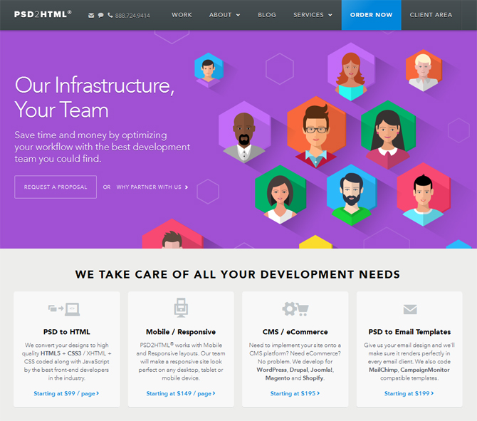Click the Mobile / Responsive devices icon
The width and height of the screenshot is (477, 421).
181,308
